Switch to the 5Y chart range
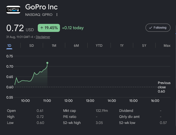This screenshot has height=135, width=176. pyautogui.click(x=144, y=46)
